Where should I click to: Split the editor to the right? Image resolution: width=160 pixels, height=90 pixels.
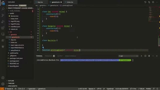click(153, 2)
